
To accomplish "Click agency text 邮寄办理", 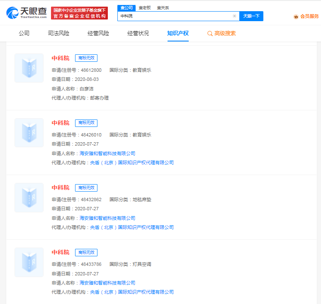I will [99, 98].
